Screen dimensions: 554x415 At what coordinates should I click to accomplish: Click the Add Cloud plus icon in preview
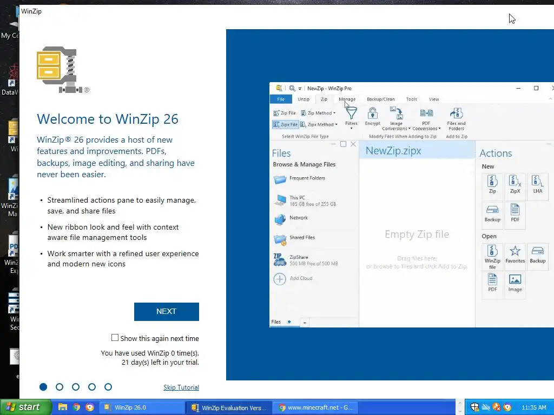point(280,279)
